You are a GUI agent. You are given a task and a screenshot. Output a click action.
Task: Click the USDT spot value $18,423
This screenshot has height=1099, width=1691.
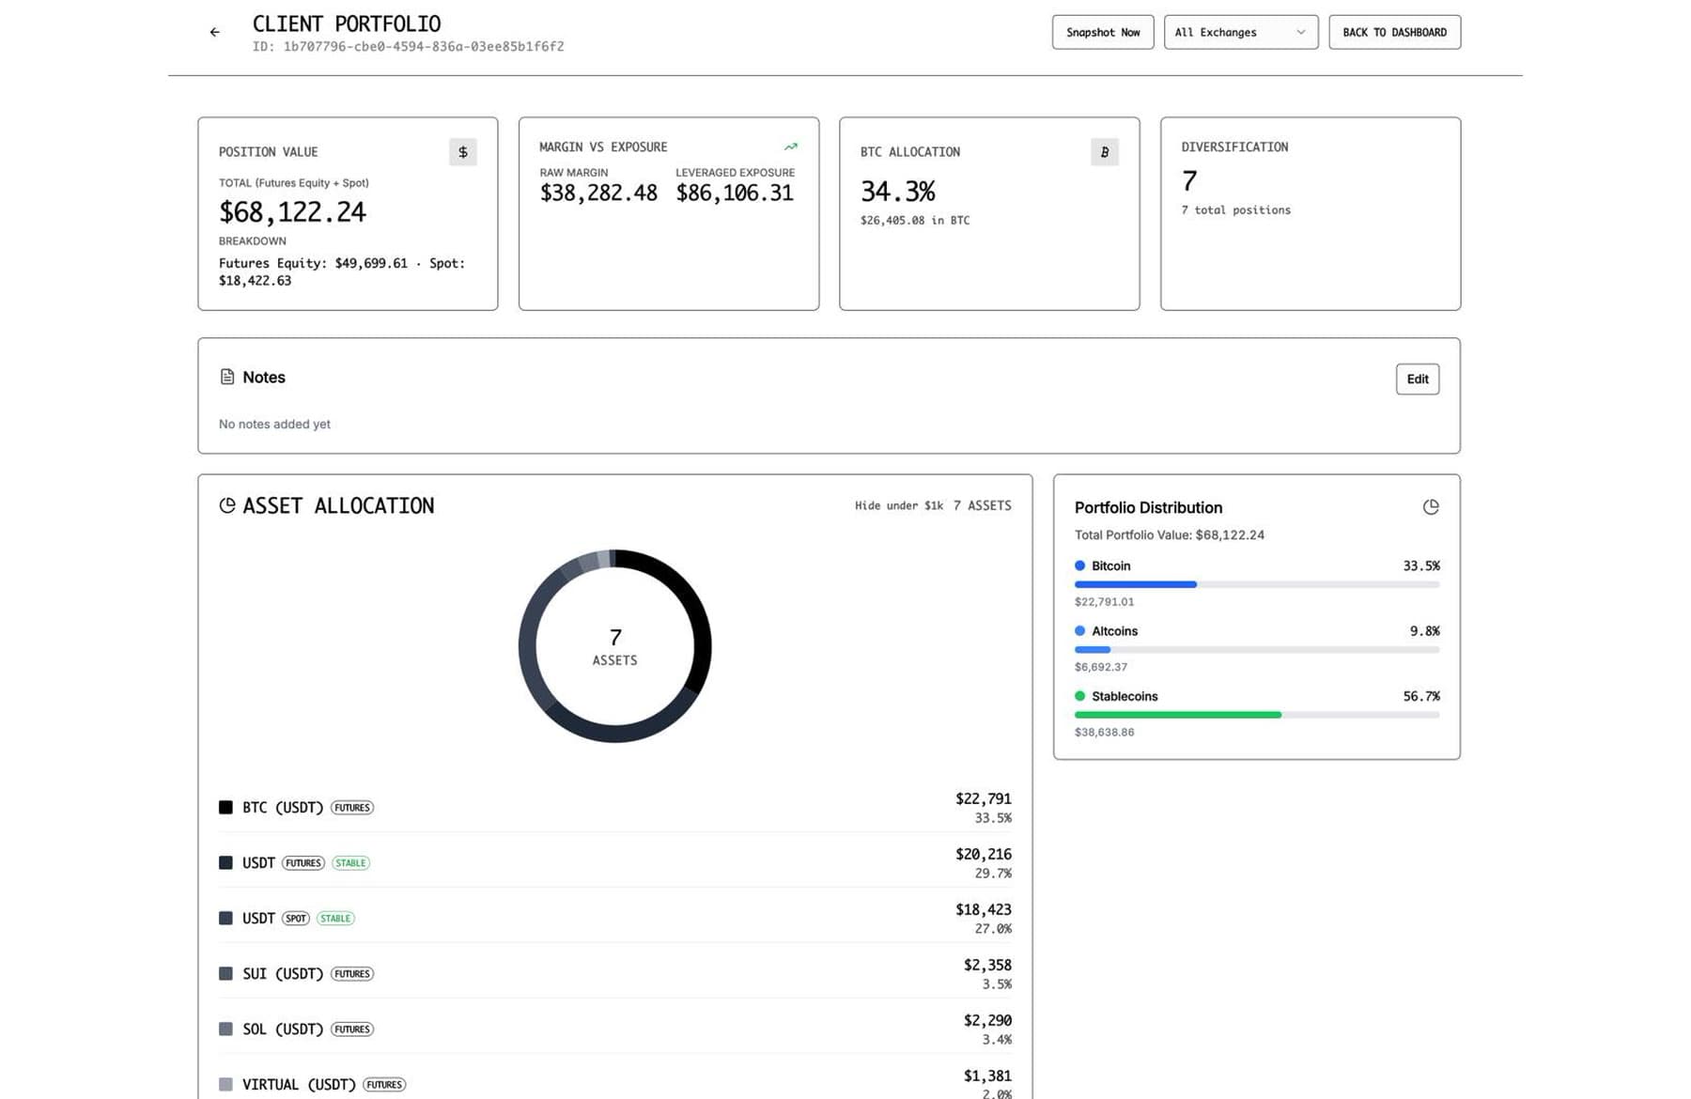pos(983,909)
